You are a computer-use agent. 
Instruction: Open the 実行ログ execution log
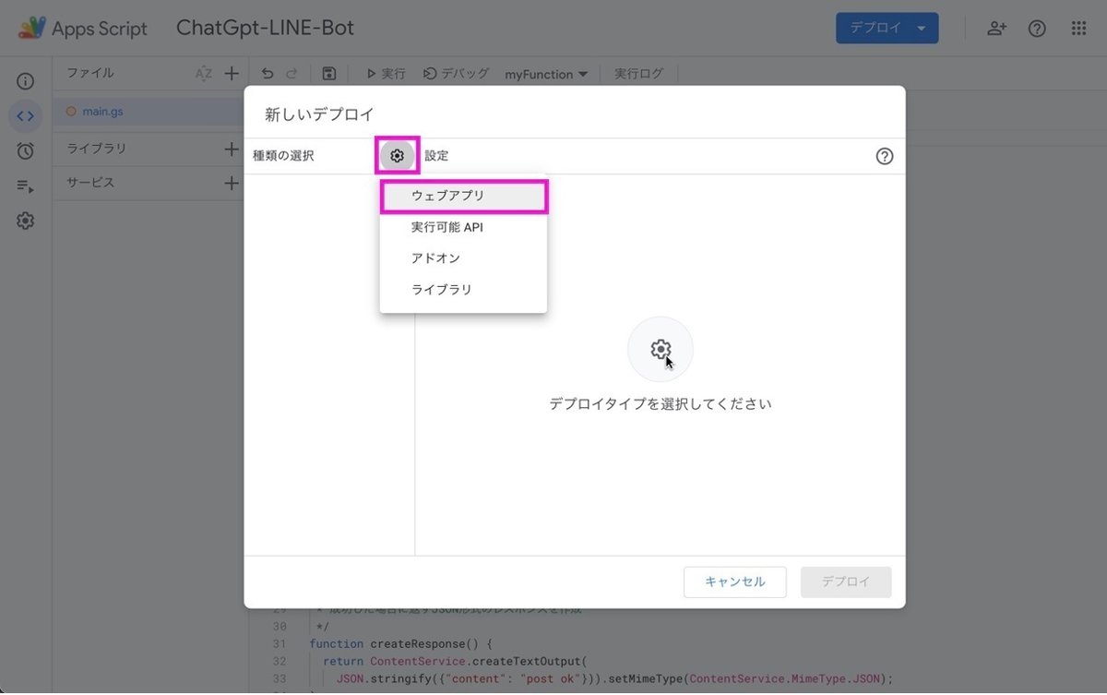pyautogui.click(x=638, y=74)
